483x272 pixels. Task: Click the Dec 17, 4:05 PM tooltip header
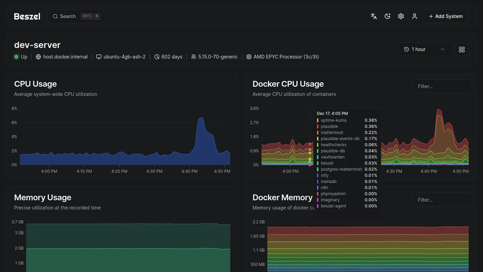click(x=332, y=114)
